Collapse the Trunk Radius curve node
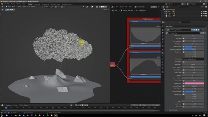Image resolution: width=208 pixels, height=117 pixels. point(131,52)
